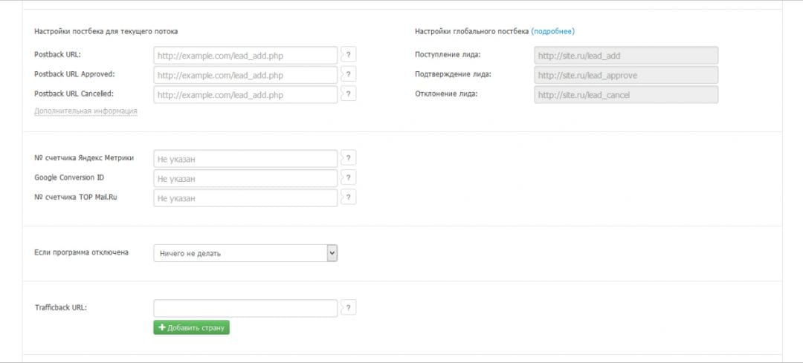Click the 'Поступление лида' global postback field

click(x=625, y=56)
